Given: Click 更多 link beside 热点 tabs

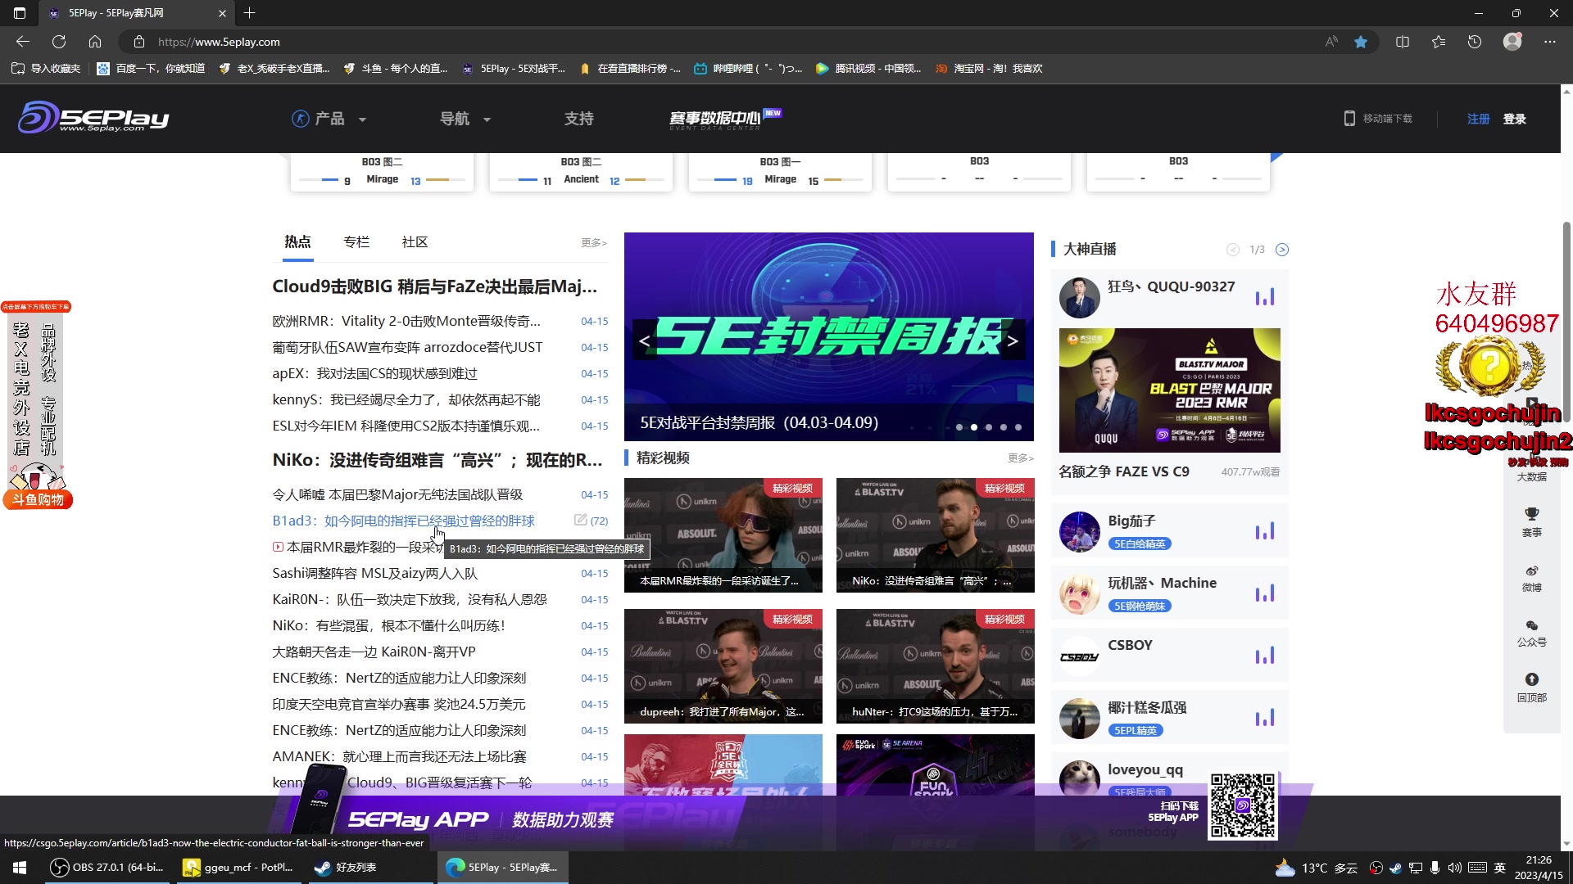Looking at the screenshot, I should click(594, 242).
